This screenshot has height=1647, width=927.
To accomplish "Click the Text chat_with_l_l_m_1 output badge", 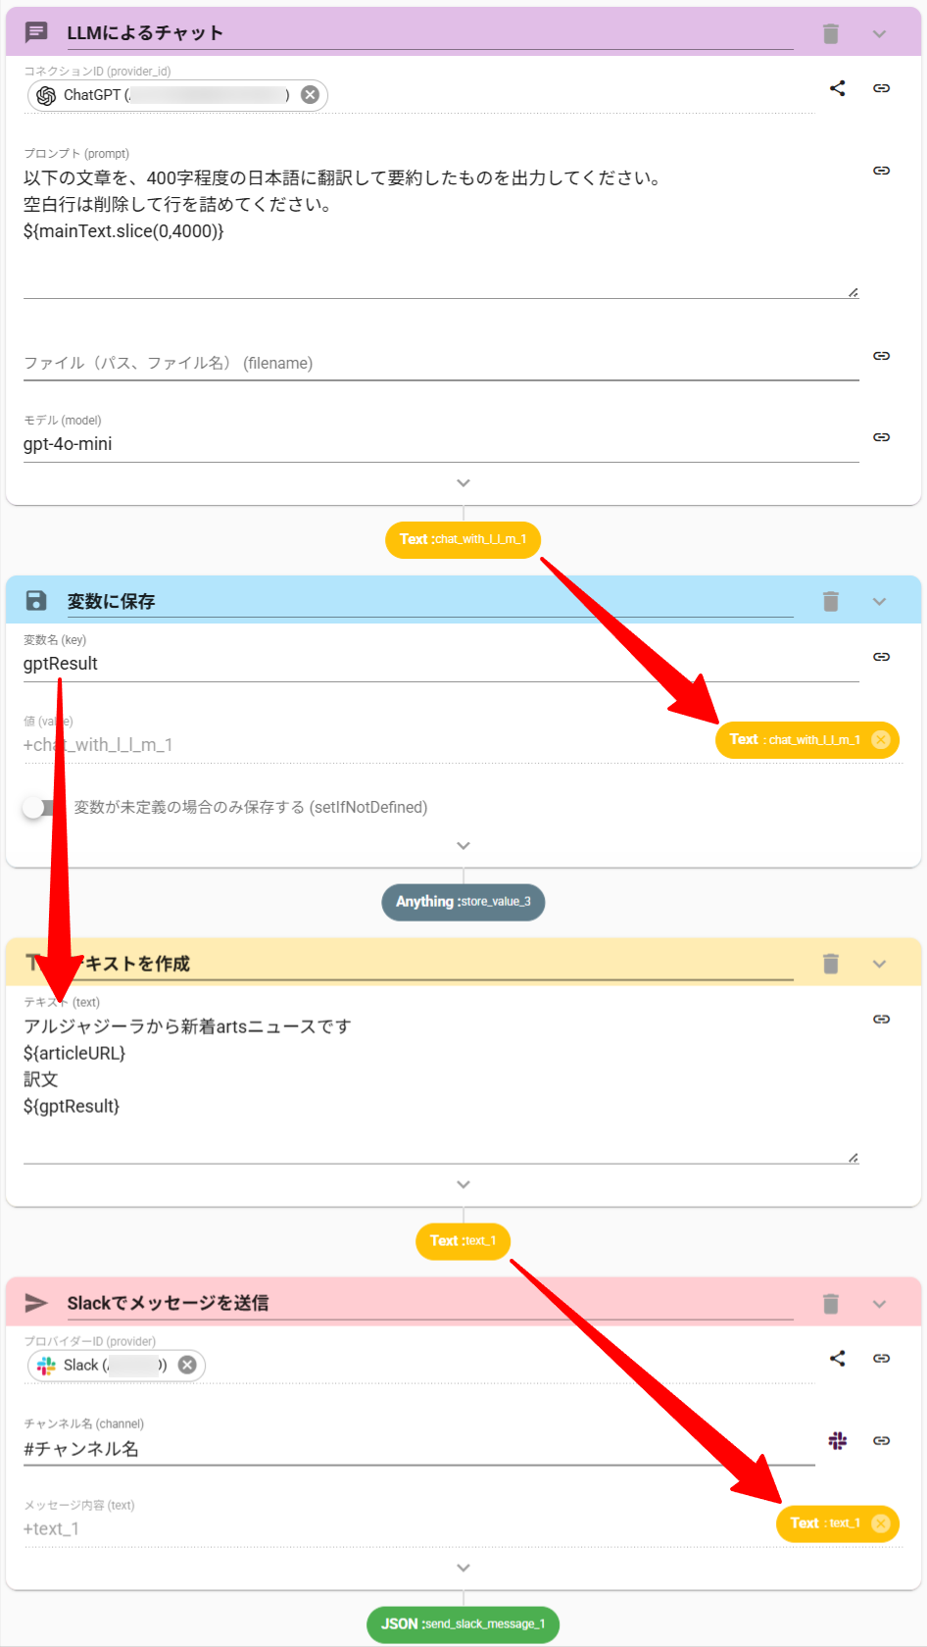I will [x=463, y=540].
